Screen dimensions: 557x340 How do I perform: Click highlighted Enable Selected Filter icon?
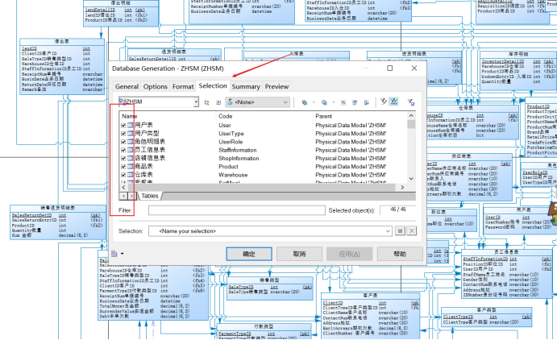[x=393, y=102]
